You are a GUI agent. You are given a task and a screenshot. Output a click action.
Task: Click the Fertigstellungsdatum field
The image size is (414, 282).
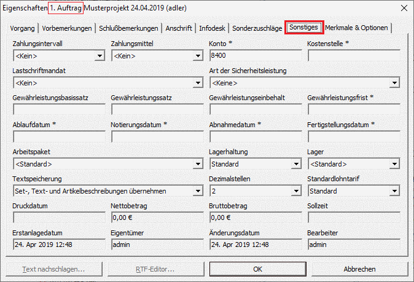[354, 137]
